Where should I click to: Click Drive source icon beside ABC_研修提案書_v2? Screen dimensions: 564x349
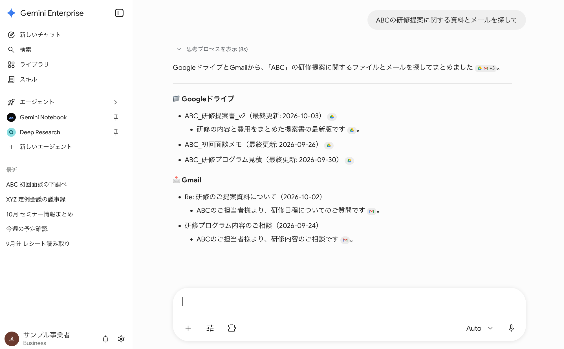pyautogui.click(x=332, y=117)
